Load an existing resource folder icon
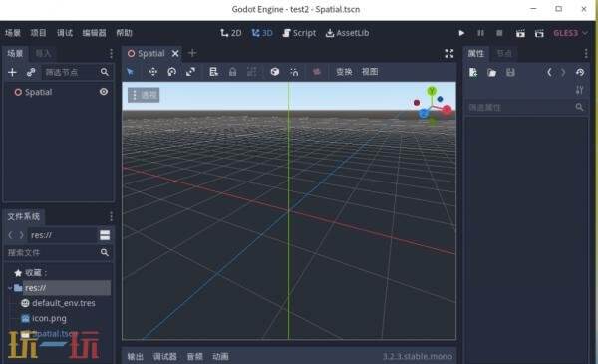The image size is (598, 364). point(492,72)
